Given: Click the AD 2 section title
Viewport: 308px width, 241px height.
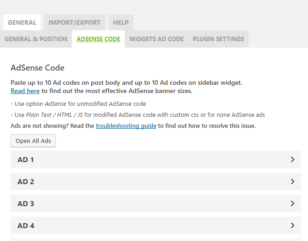Looking at the screenshot, I should (x=26, y=182).
